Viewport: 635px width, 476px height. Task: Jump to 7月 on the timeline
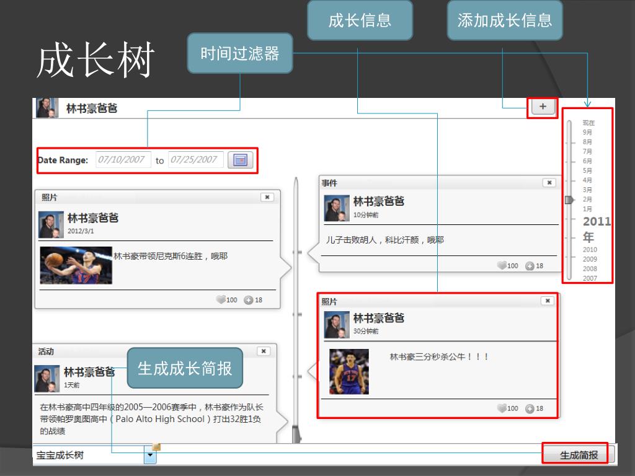coord(587,151)
